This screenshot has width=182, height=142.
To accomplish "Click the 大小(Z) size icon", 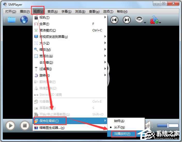I will 36,43.
